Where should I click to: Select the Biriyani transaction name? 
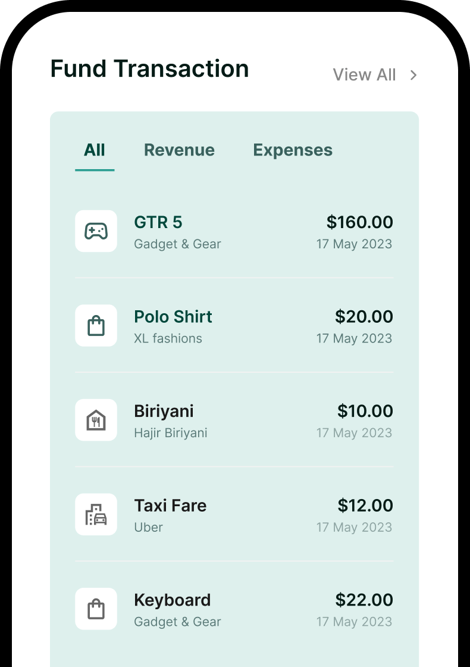coord(164,412)
